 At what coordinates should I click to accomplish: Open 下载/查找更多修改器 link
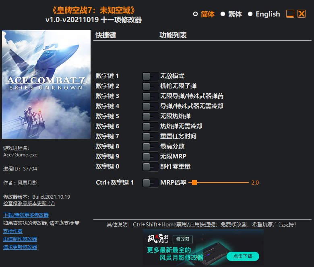click(x=26, y=215)
